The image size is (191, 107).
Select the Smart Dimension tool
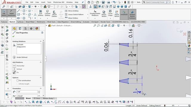tap(11, 13)
